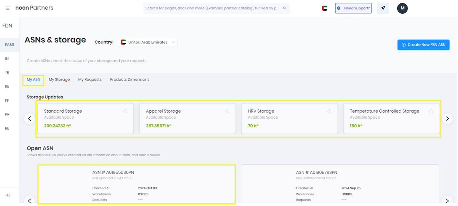Click Apparel Storage card title
This screenshot has height=206, width=458.
pos(163,111)
